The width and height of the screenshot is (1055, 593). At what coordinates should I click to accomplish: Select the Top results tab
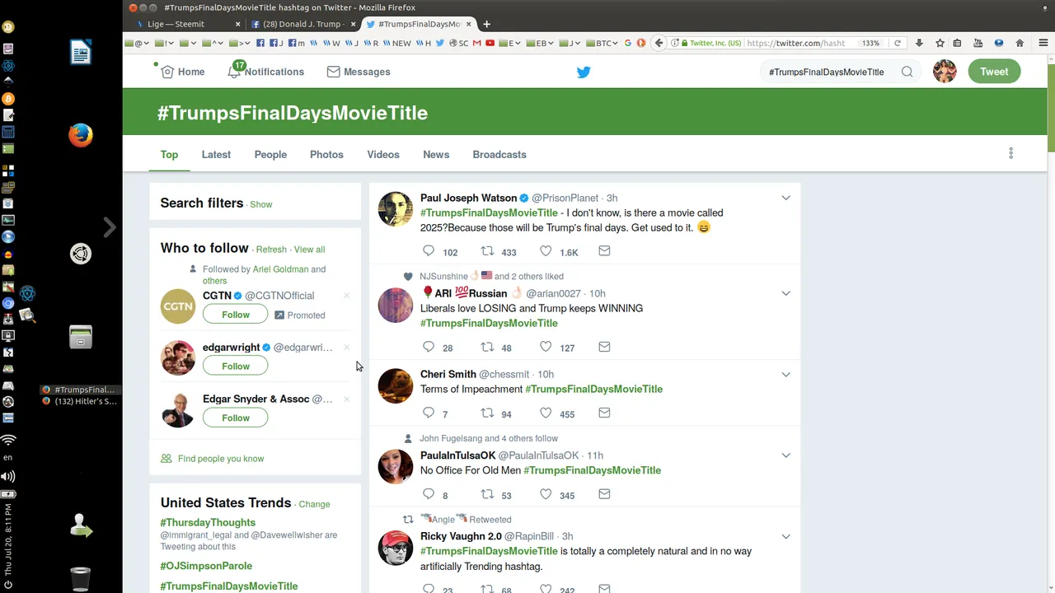(169, 154)
